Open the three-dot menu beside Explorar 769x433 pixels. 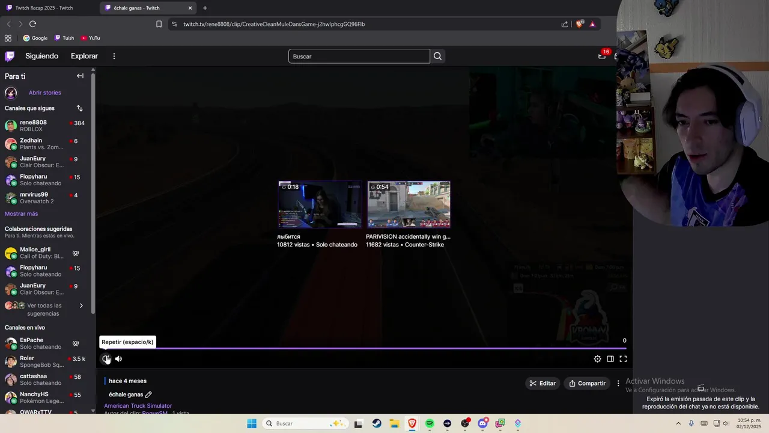pos(114,56)
